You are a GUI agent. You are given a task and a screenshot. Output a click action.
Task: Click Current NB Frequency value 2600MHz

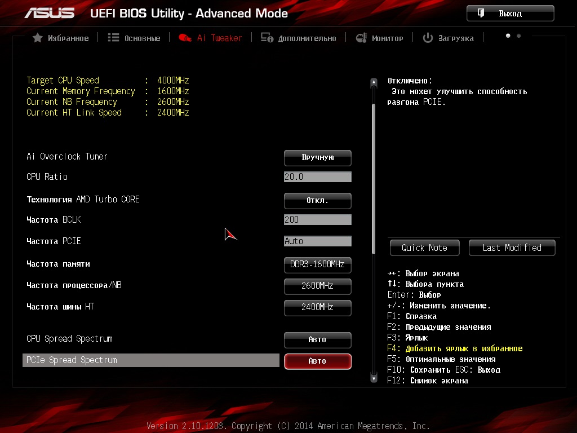pyautogui.click(x=173, y=101)
